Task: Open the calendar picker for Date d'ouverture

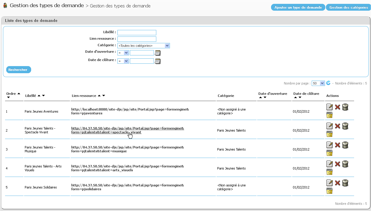Action: (x=158, y=53)
